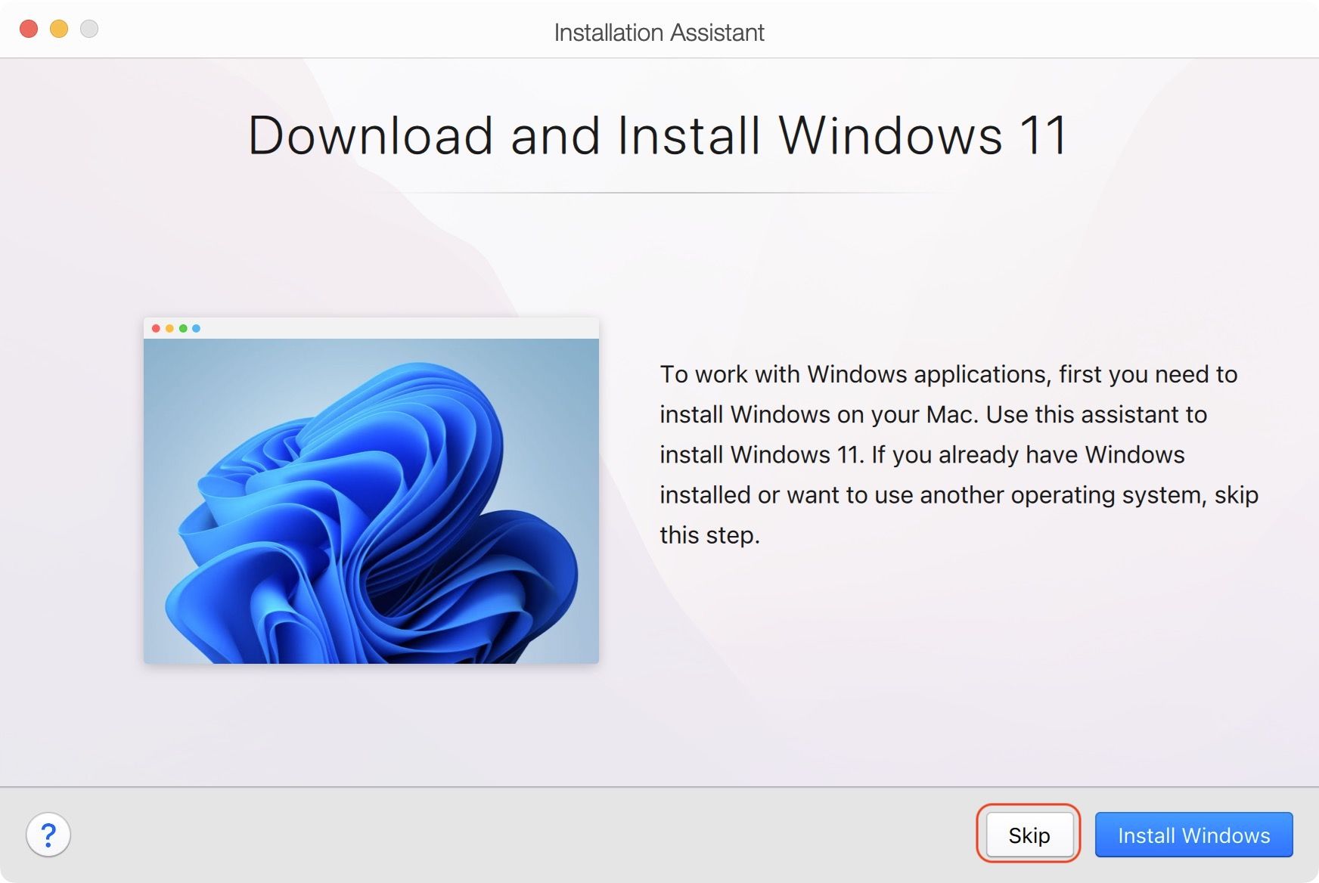
Task: Click the yellow dot in the preview window graphic
Action: (170, 328)
